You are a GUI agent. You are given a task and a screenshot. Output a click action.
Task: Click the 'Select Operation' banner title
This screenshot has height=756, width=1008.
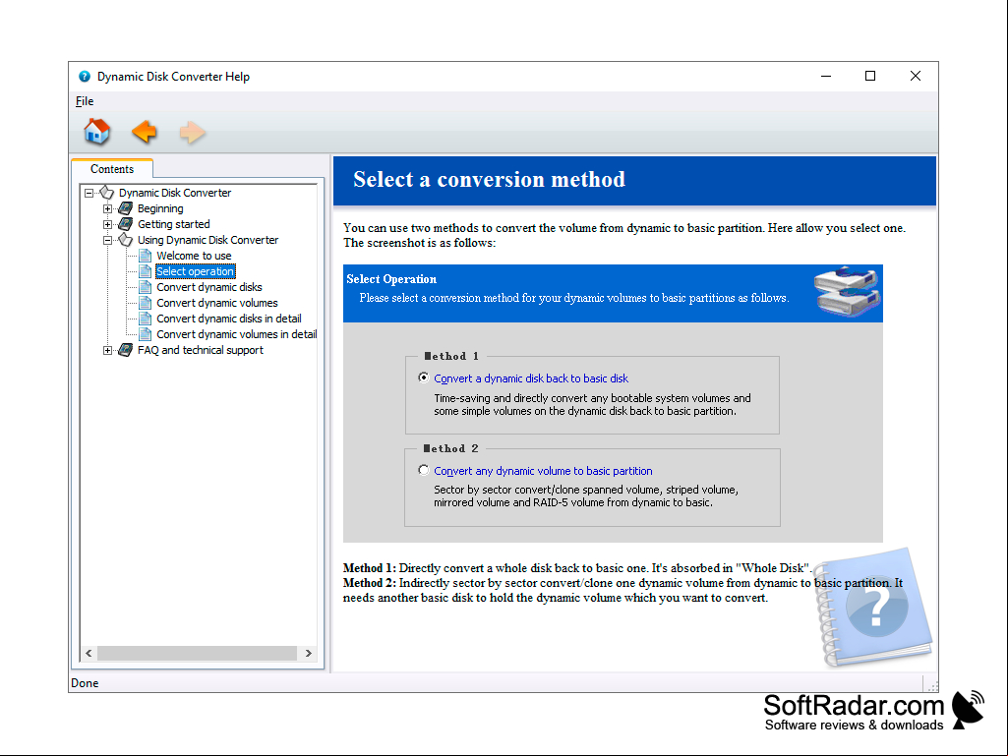[390, 279]
